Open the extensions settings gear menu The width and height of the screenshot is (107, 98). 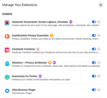click(x=101, y=5)
